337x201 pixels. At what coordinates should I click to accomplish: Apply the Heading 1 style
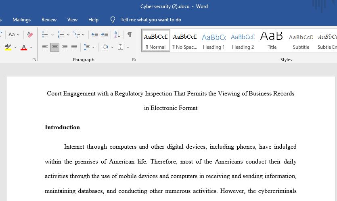tap(214, 40)
